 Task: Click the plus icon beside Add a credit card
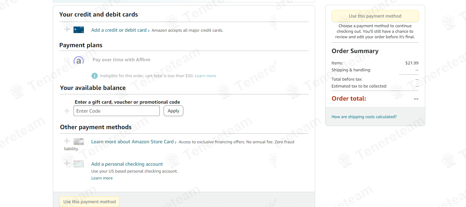tap(67, 29)
